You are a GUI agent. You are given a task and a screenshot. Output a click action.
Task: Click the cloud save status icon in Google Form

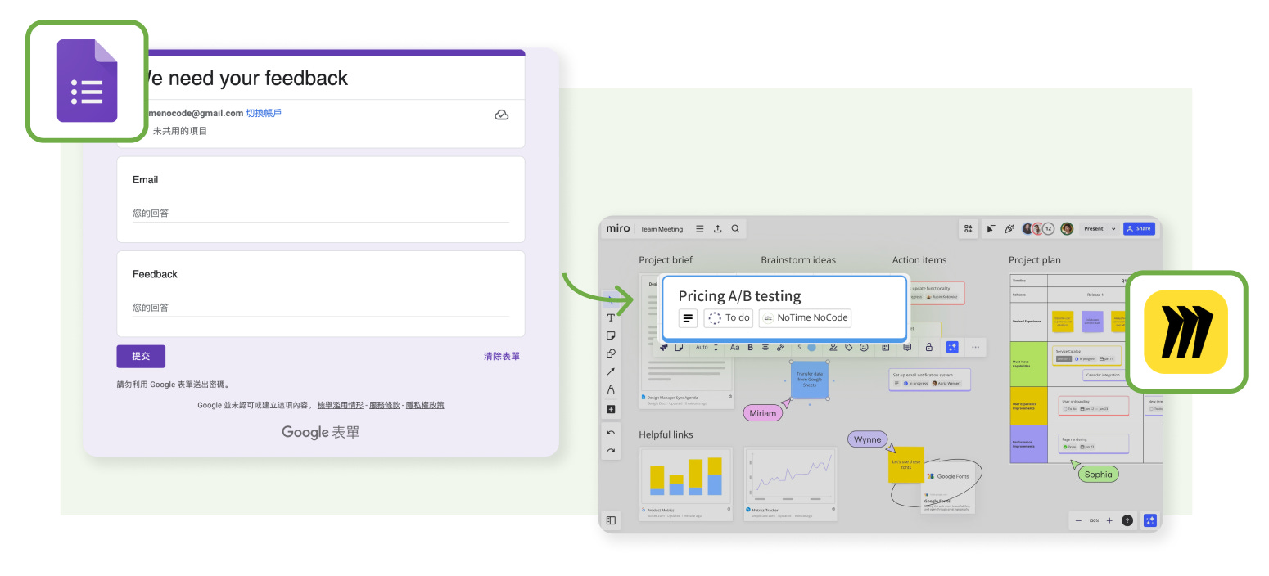click(502, 115)
